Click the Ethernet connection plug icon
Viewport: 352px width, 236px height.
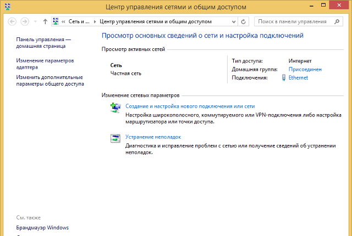coord(284,77)
